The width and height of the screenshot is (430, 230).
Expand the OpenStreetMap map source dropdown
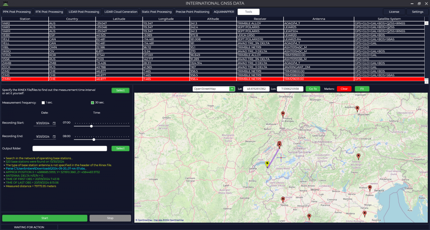click(232, 89)
